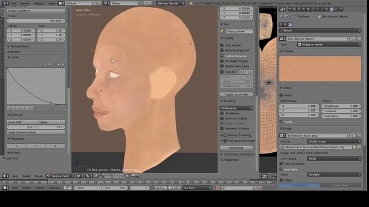Click the Info editor type icon
The width and height of the screenshot is (369, 207).
coord(5,3)
